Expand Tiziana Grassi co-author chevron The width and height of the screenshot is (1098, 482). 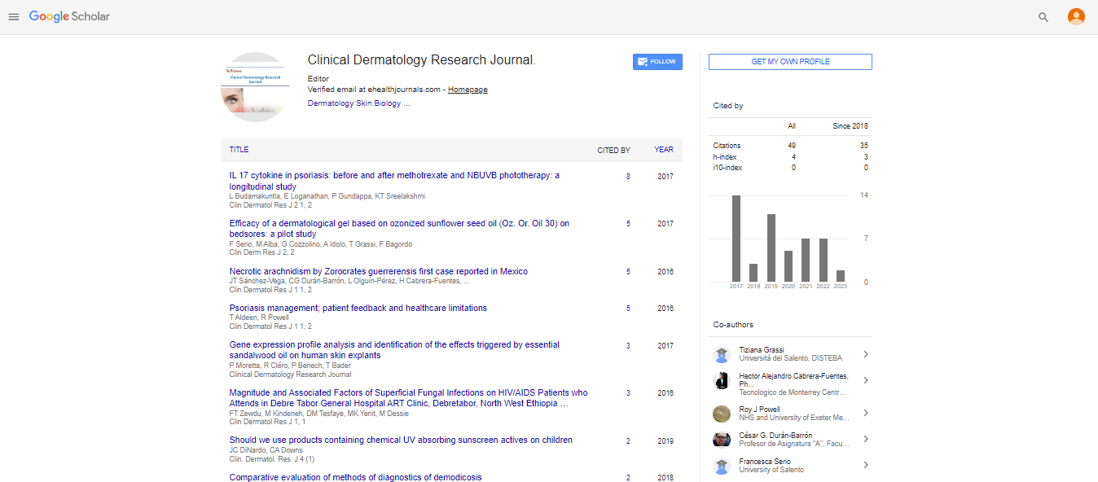[x=865, y=354]
